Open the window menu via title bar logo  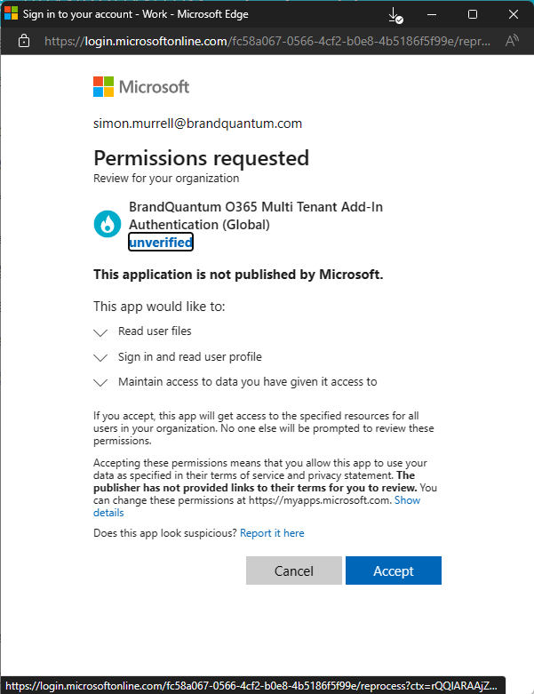tap(11, 13)
